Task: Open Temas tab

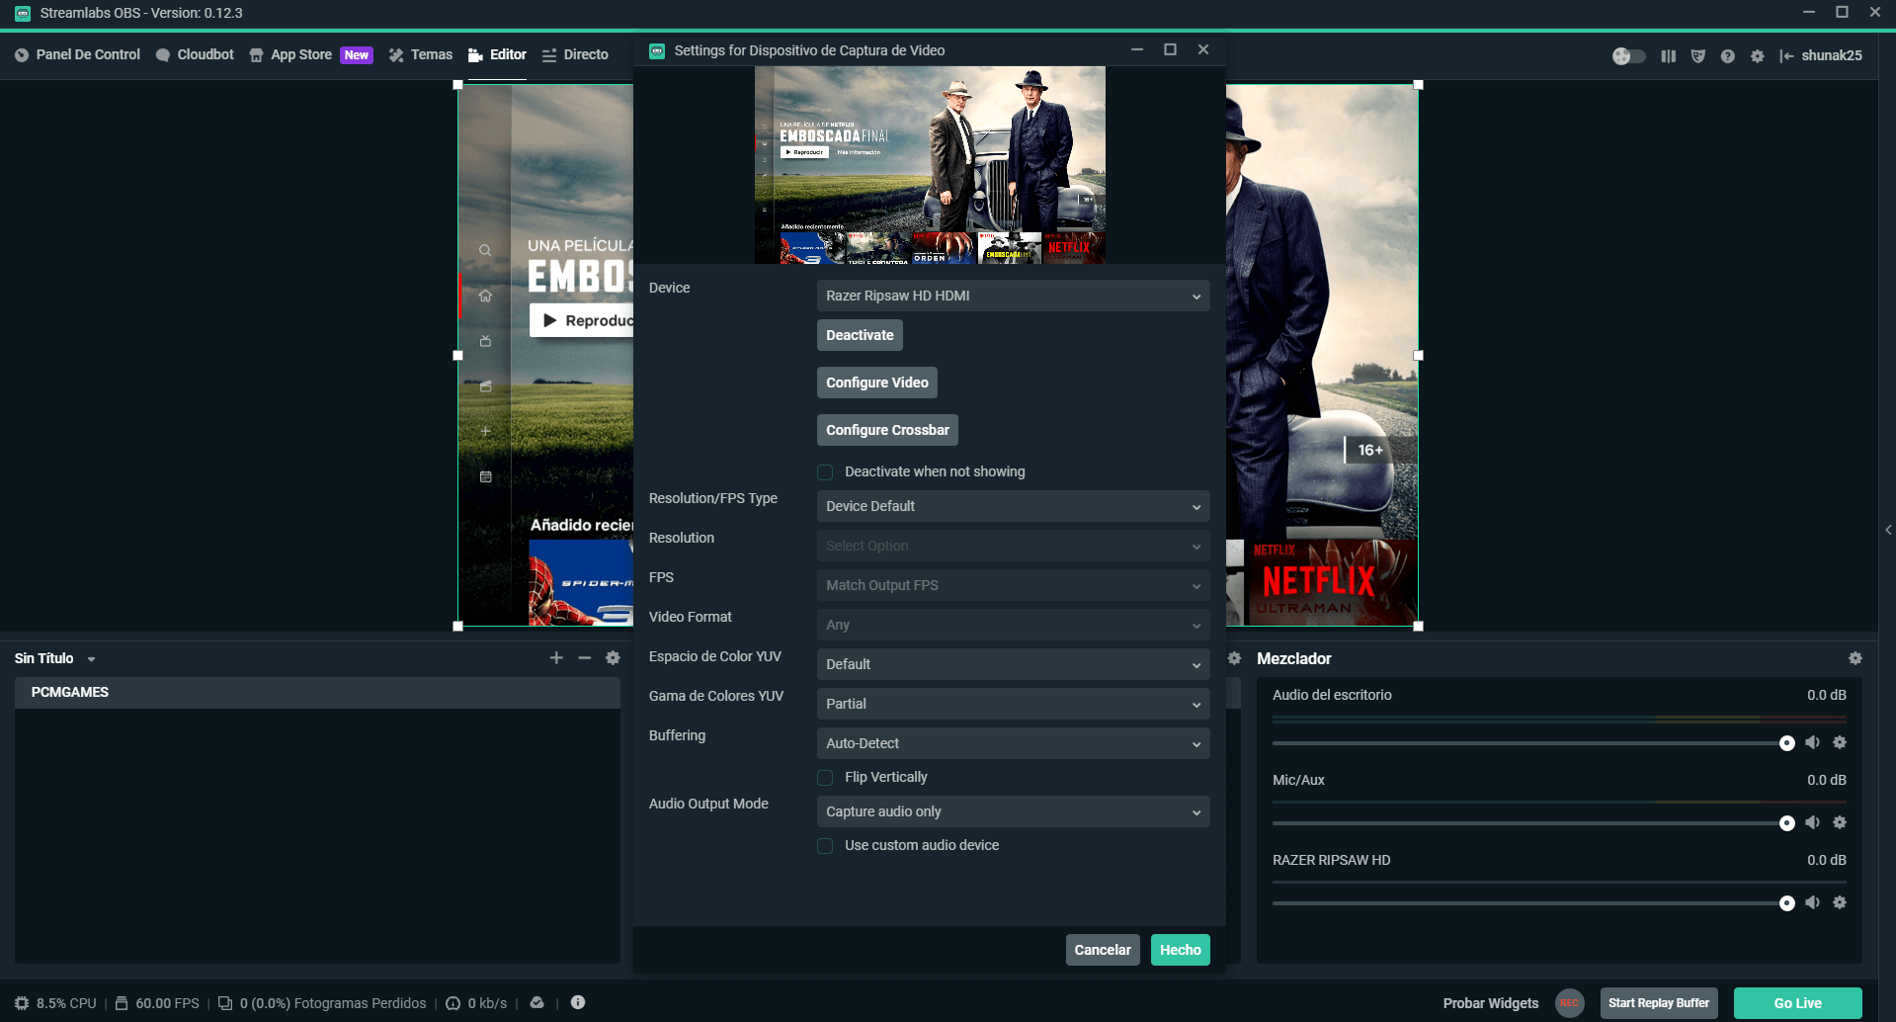Action: [420, 54]
